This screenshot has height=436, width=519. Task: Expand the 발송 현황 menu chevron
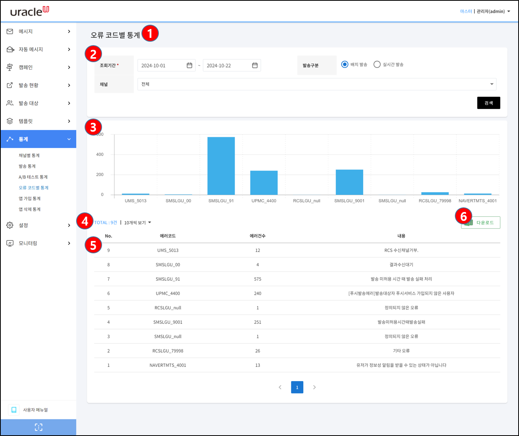pyautogui.click(x=69, y=85)
